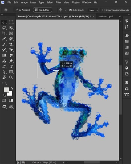The height and width of the screenshot is (164, 131).
Task: Open status bar info arrow menu
Action: (x=63, y=162)
